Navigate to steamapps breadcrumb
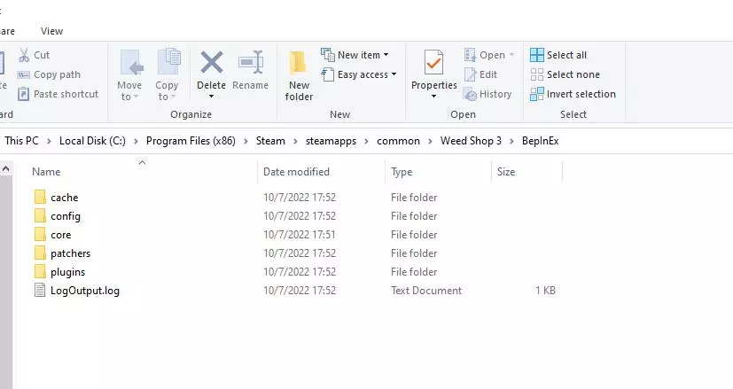This screenshot has width=733, height=389. pos(331,141)
